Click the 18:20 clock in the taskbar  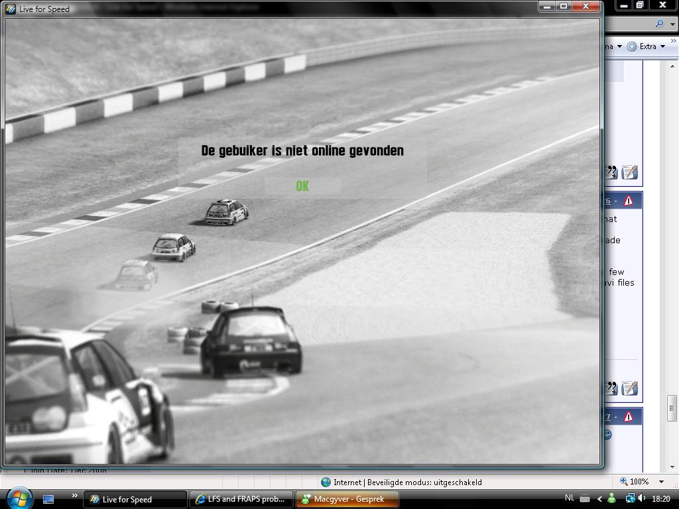point(661,498)
